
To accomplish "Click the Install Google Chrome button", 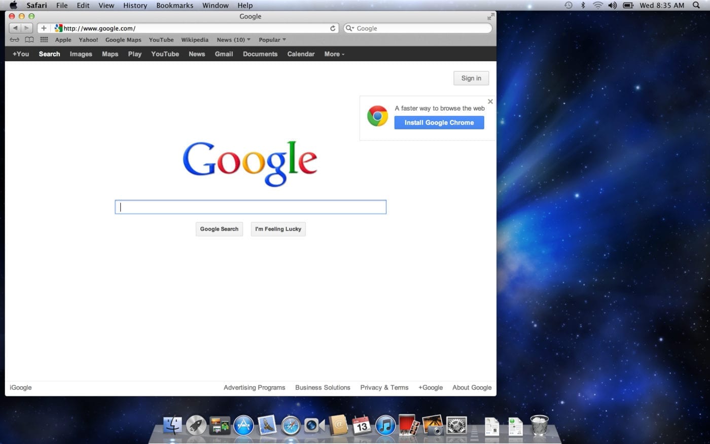I will pos(439,123).
